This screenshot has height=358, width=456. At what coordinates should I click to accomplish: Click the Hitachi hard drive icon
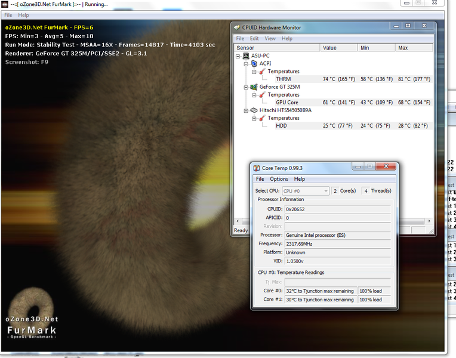coord(254,110)
